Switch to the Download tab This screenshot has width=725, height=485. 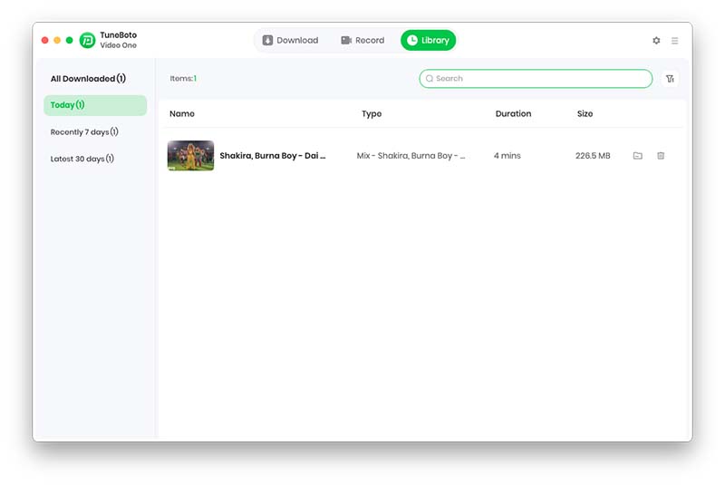click(x=290, y=40)
